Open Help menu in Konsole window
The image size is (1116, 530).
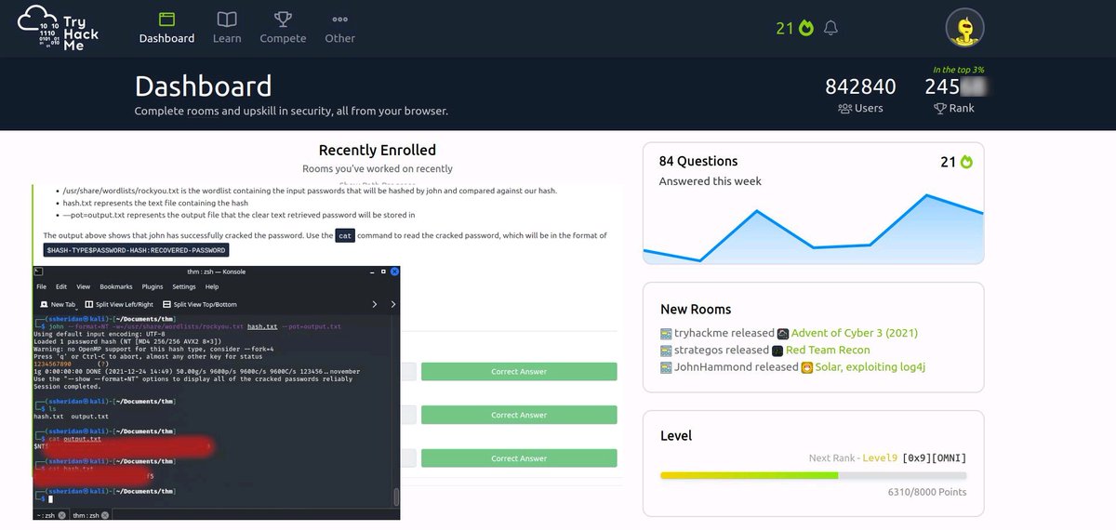point(212,287)
